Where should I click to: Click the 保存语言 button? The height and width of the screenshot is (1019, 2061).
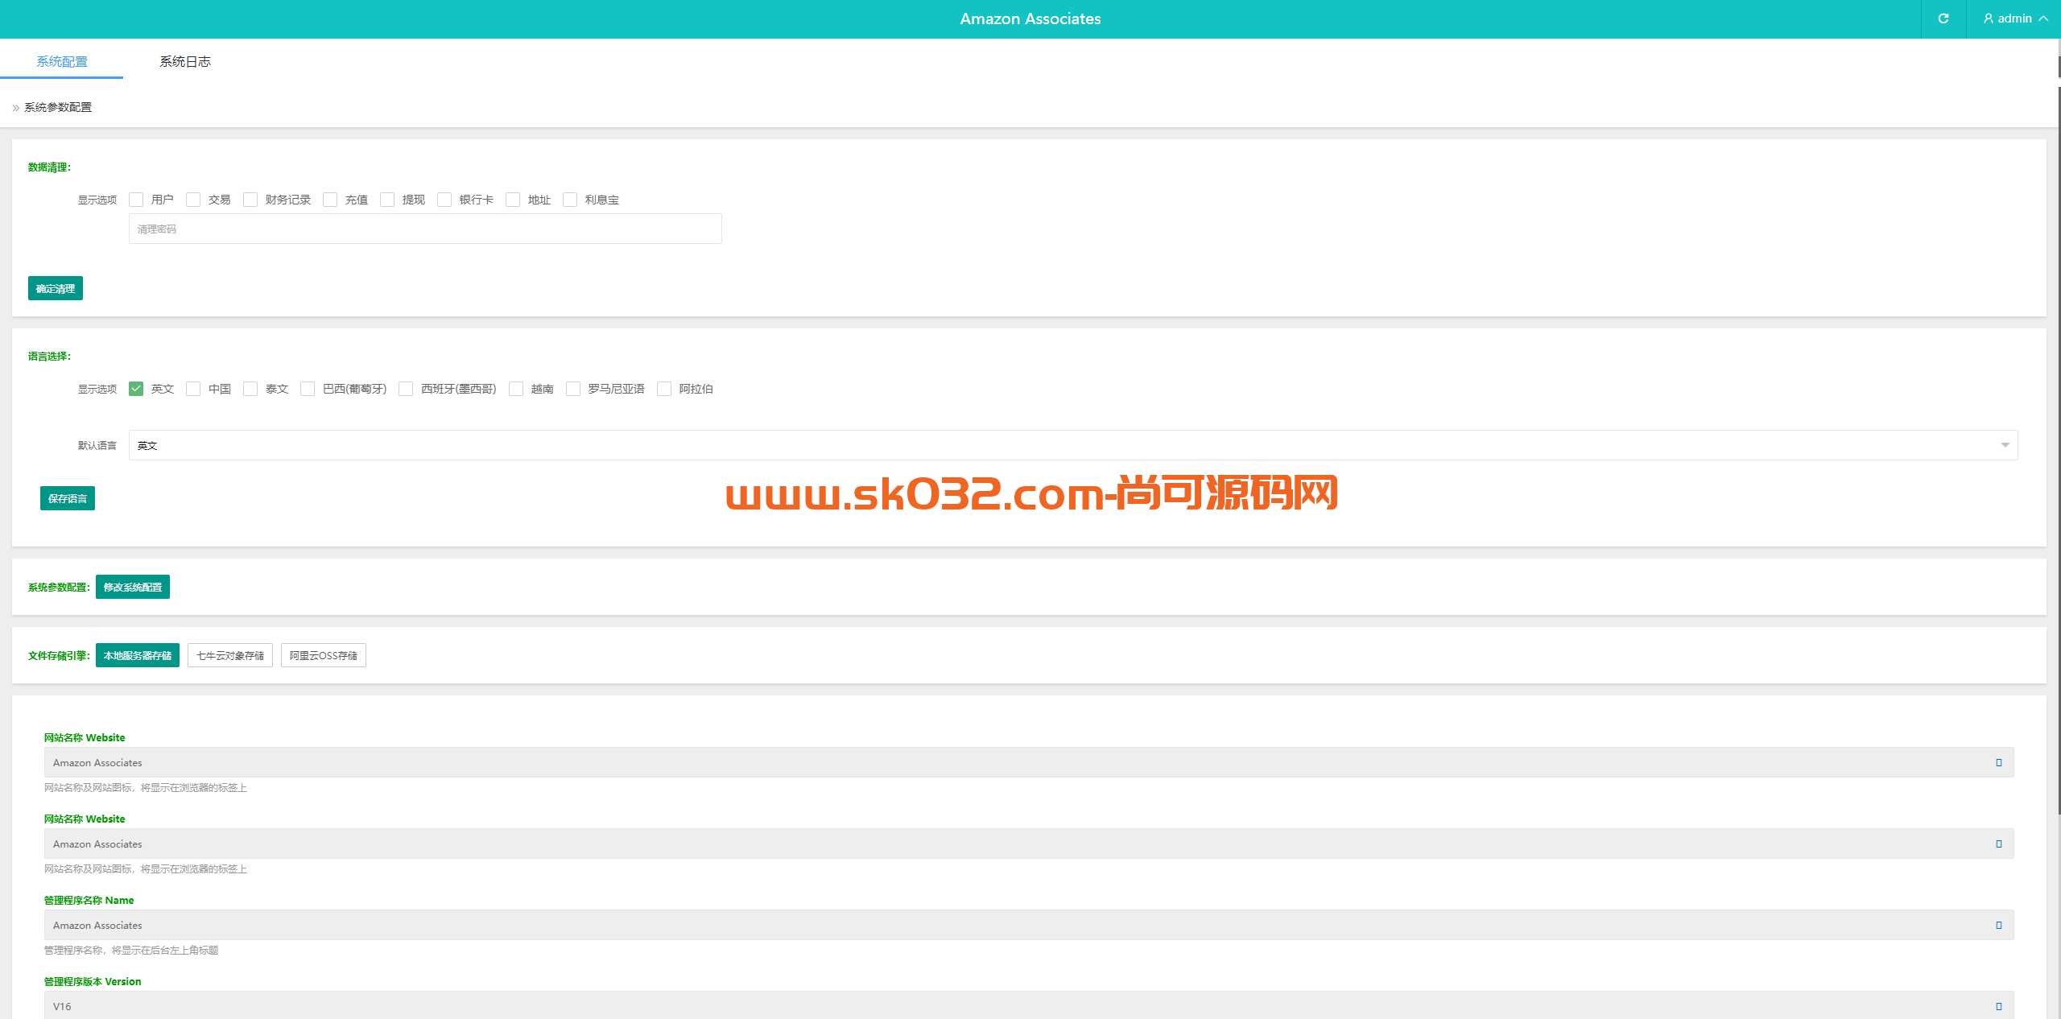click(x=68, y=498)
